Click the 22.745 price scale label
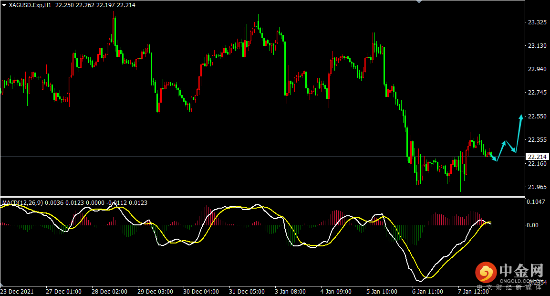The width and height of the screenshot is (550, 296). (537, 93)
